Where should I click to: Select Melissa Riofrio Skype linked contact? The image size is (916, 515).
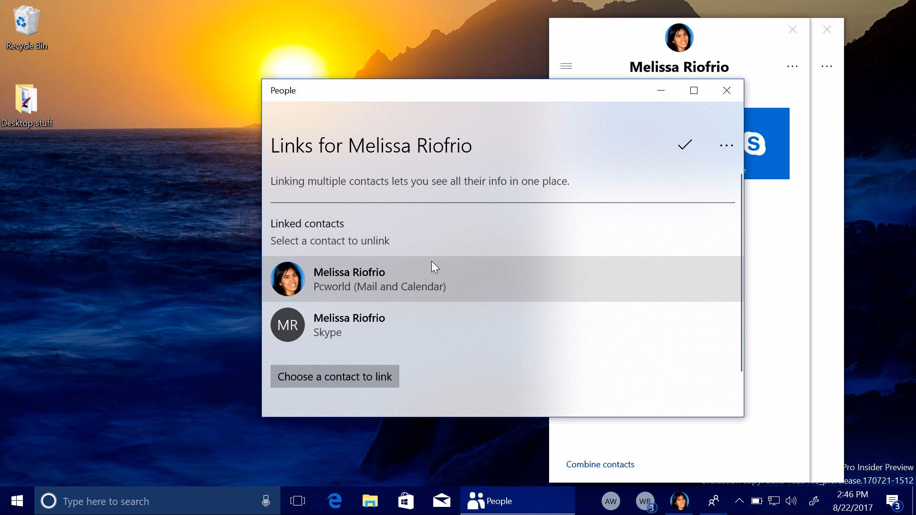(x=501, y=325)
